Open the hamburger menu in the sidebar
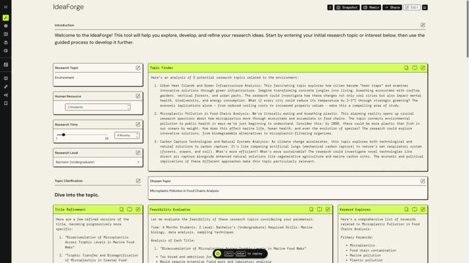This screenshot has height=263, width=469. pyautogui.click(x=6, y=7)
